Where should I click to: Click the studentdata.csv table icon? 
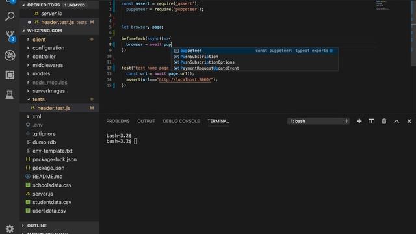click(28, 202)
